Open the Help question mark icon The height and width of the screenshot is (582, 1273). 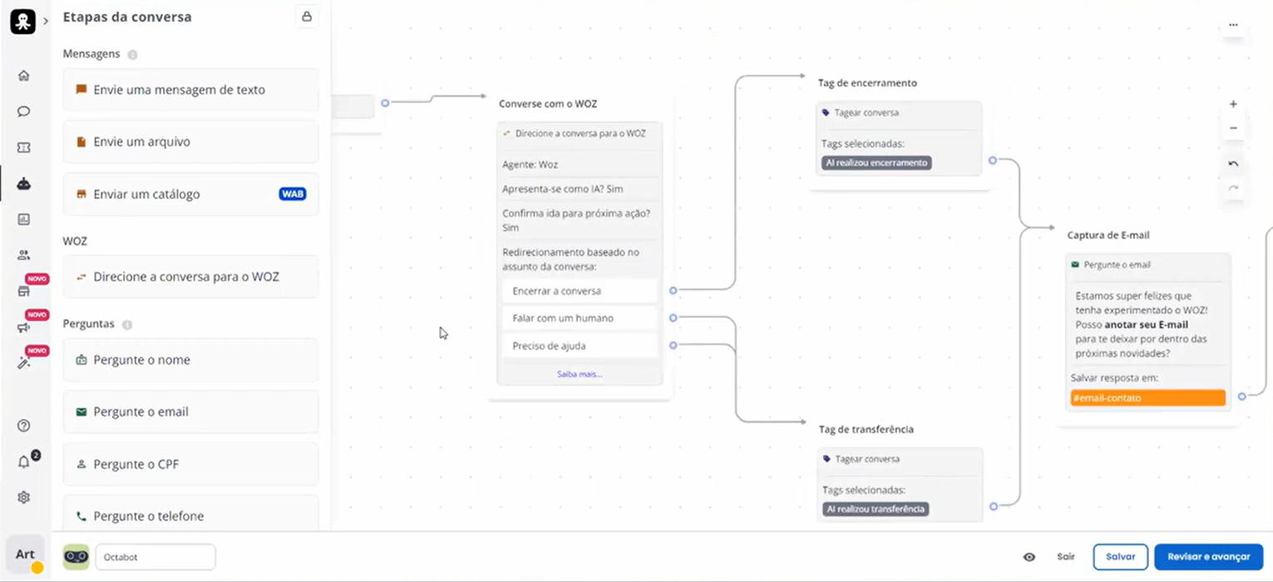(x=24, y=426)
